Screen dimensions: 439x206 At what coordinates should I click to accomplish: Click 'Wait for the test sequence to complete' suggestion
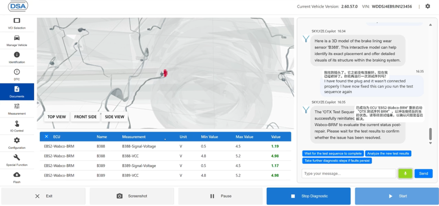tap(333, 153)
